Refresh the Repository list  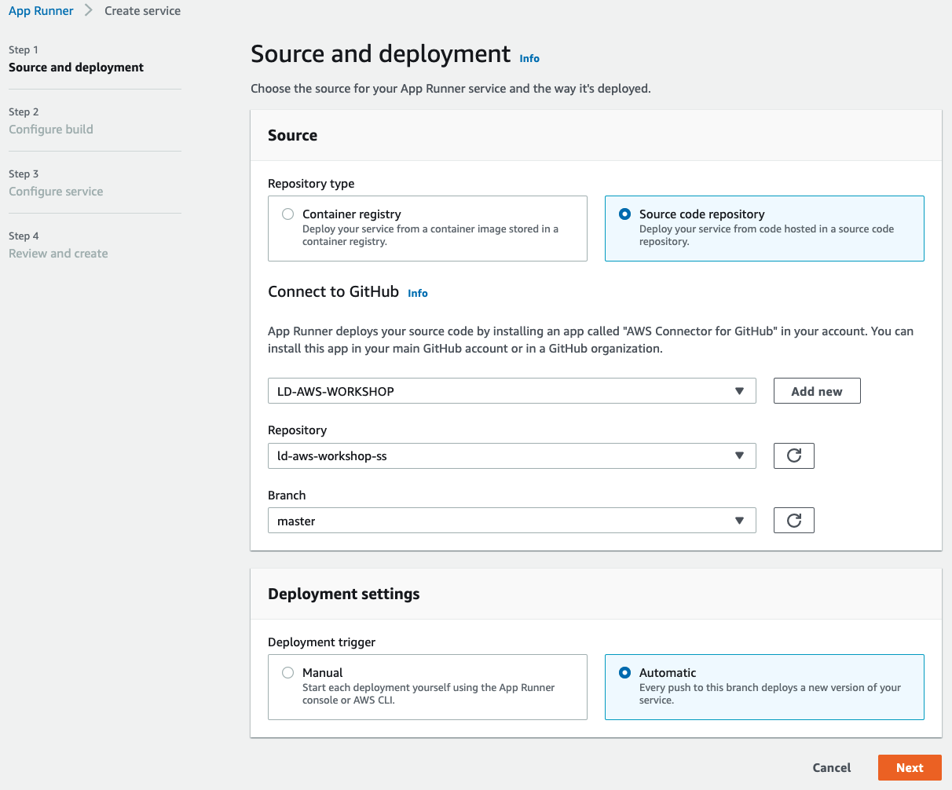pos(793,455)
